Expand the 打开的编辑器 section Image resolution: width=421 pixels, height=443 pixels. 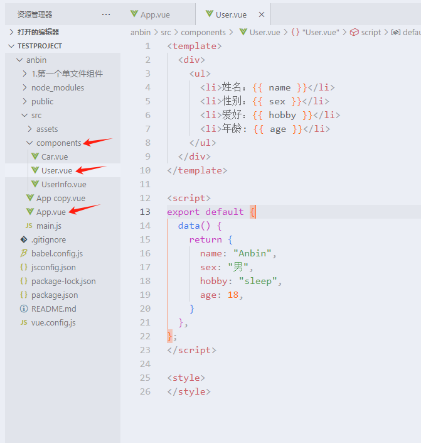[11, 31]
